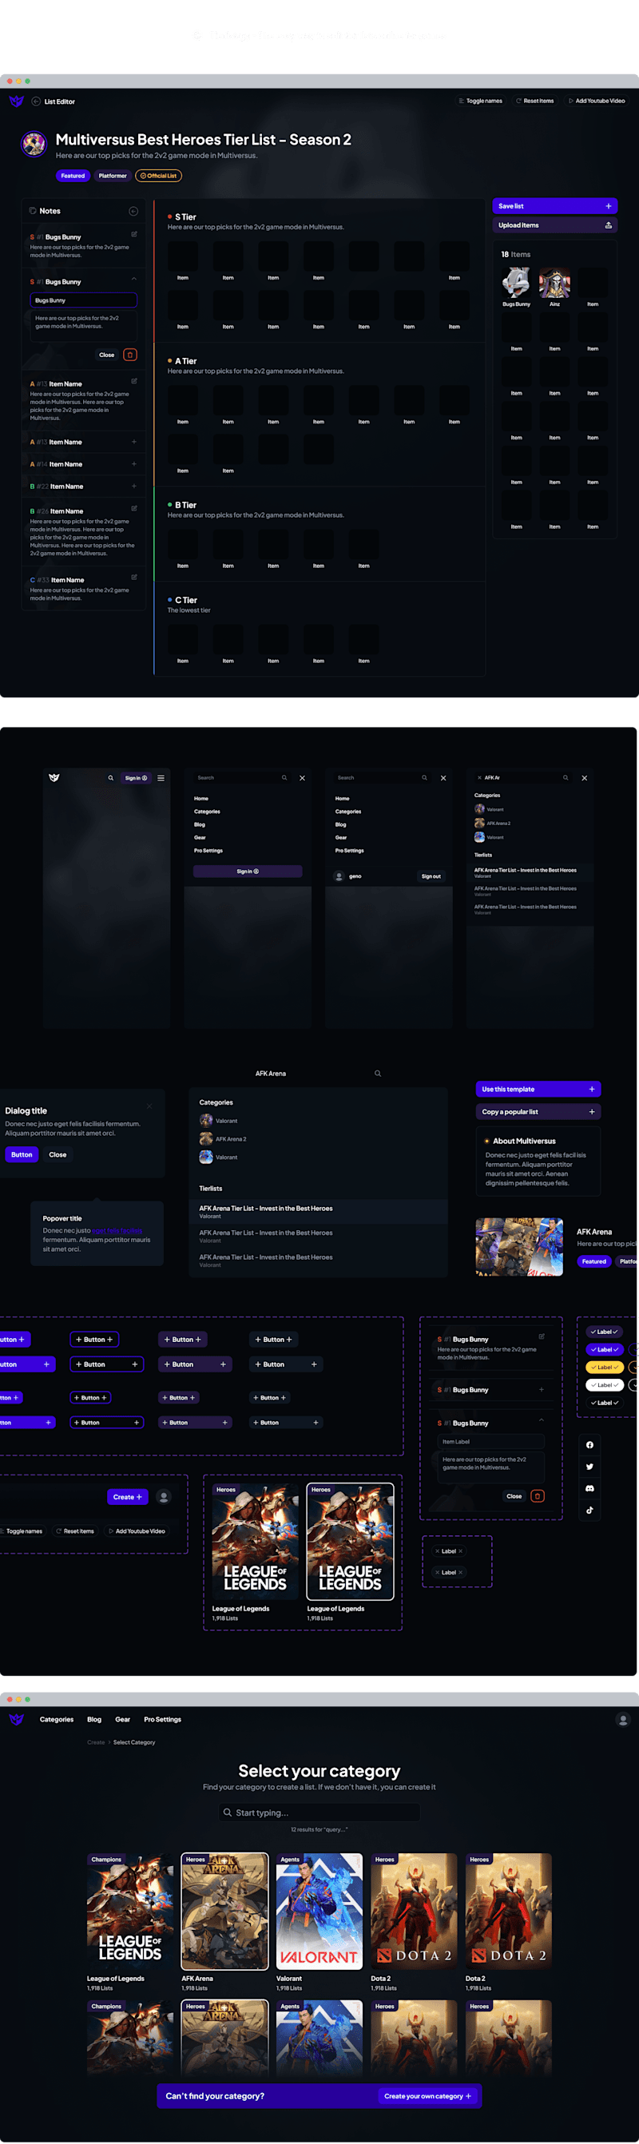The width and height of the screenshot is (639, 2144).
Task: Click the user avatar beside Create button
Action: coord(164,1496)
